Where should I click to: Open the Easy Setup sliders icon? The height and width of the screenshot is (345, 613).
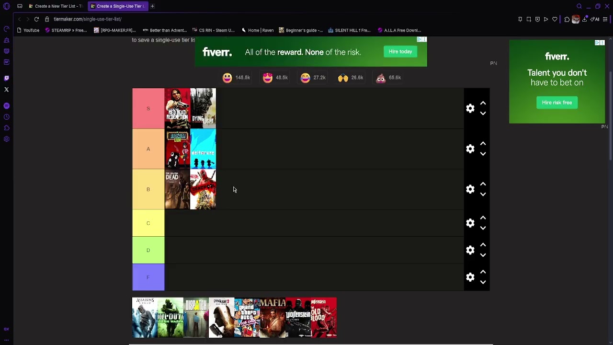[605, 19]
